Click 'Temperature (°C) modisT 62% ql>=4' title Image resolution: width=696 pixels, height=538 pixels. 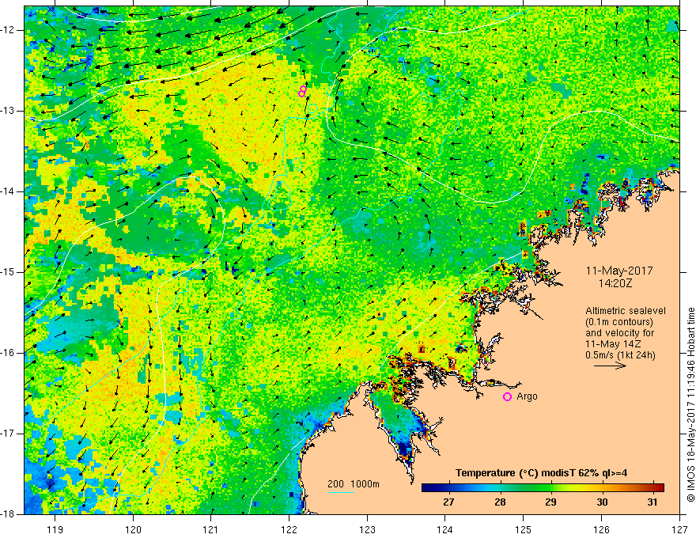(x=541, y=473)
